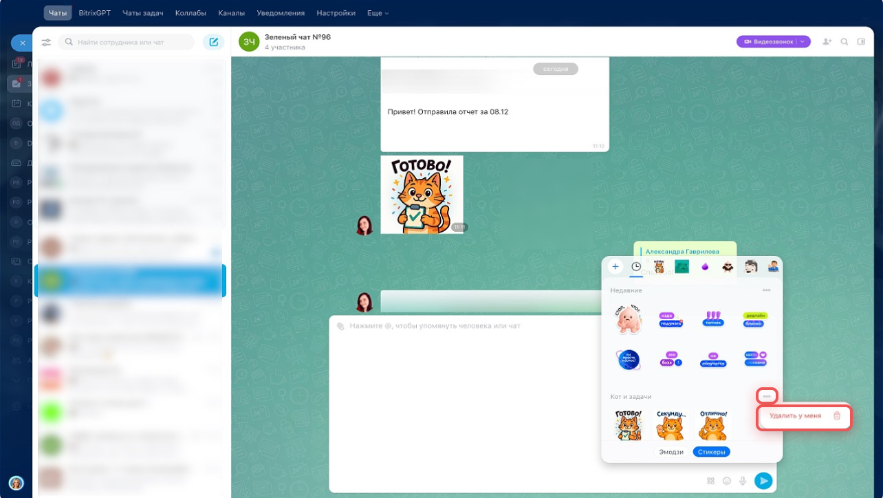Viewport: 883px width, 498px height.
Task: Open the chat list filter settings icon
Action: click(46, 43)
